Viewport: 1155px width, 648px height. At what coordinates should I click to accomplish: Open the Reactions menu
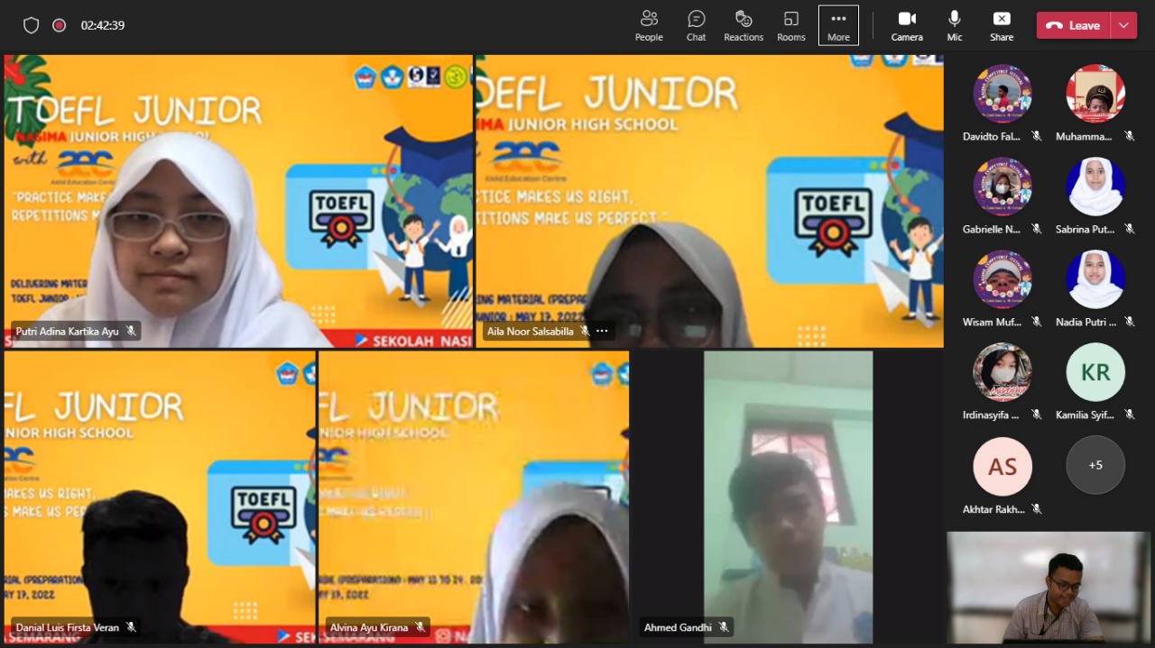(x=744, y=25)
